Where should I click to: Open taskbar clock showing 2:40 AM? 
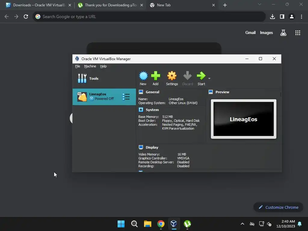tap(286, 224)
